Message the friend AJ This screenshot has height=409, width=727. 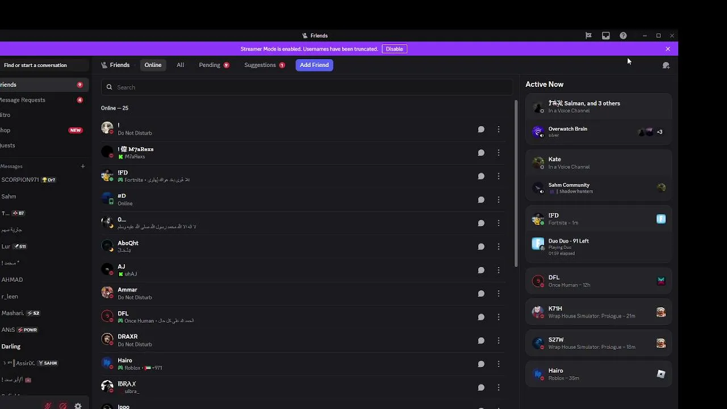[x=481, y=270]
